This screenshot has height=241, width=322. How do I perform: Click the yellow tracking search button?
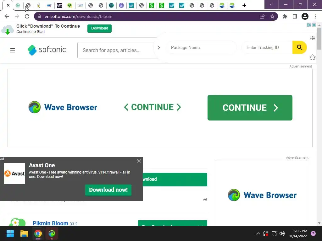(x=300, y=48)
